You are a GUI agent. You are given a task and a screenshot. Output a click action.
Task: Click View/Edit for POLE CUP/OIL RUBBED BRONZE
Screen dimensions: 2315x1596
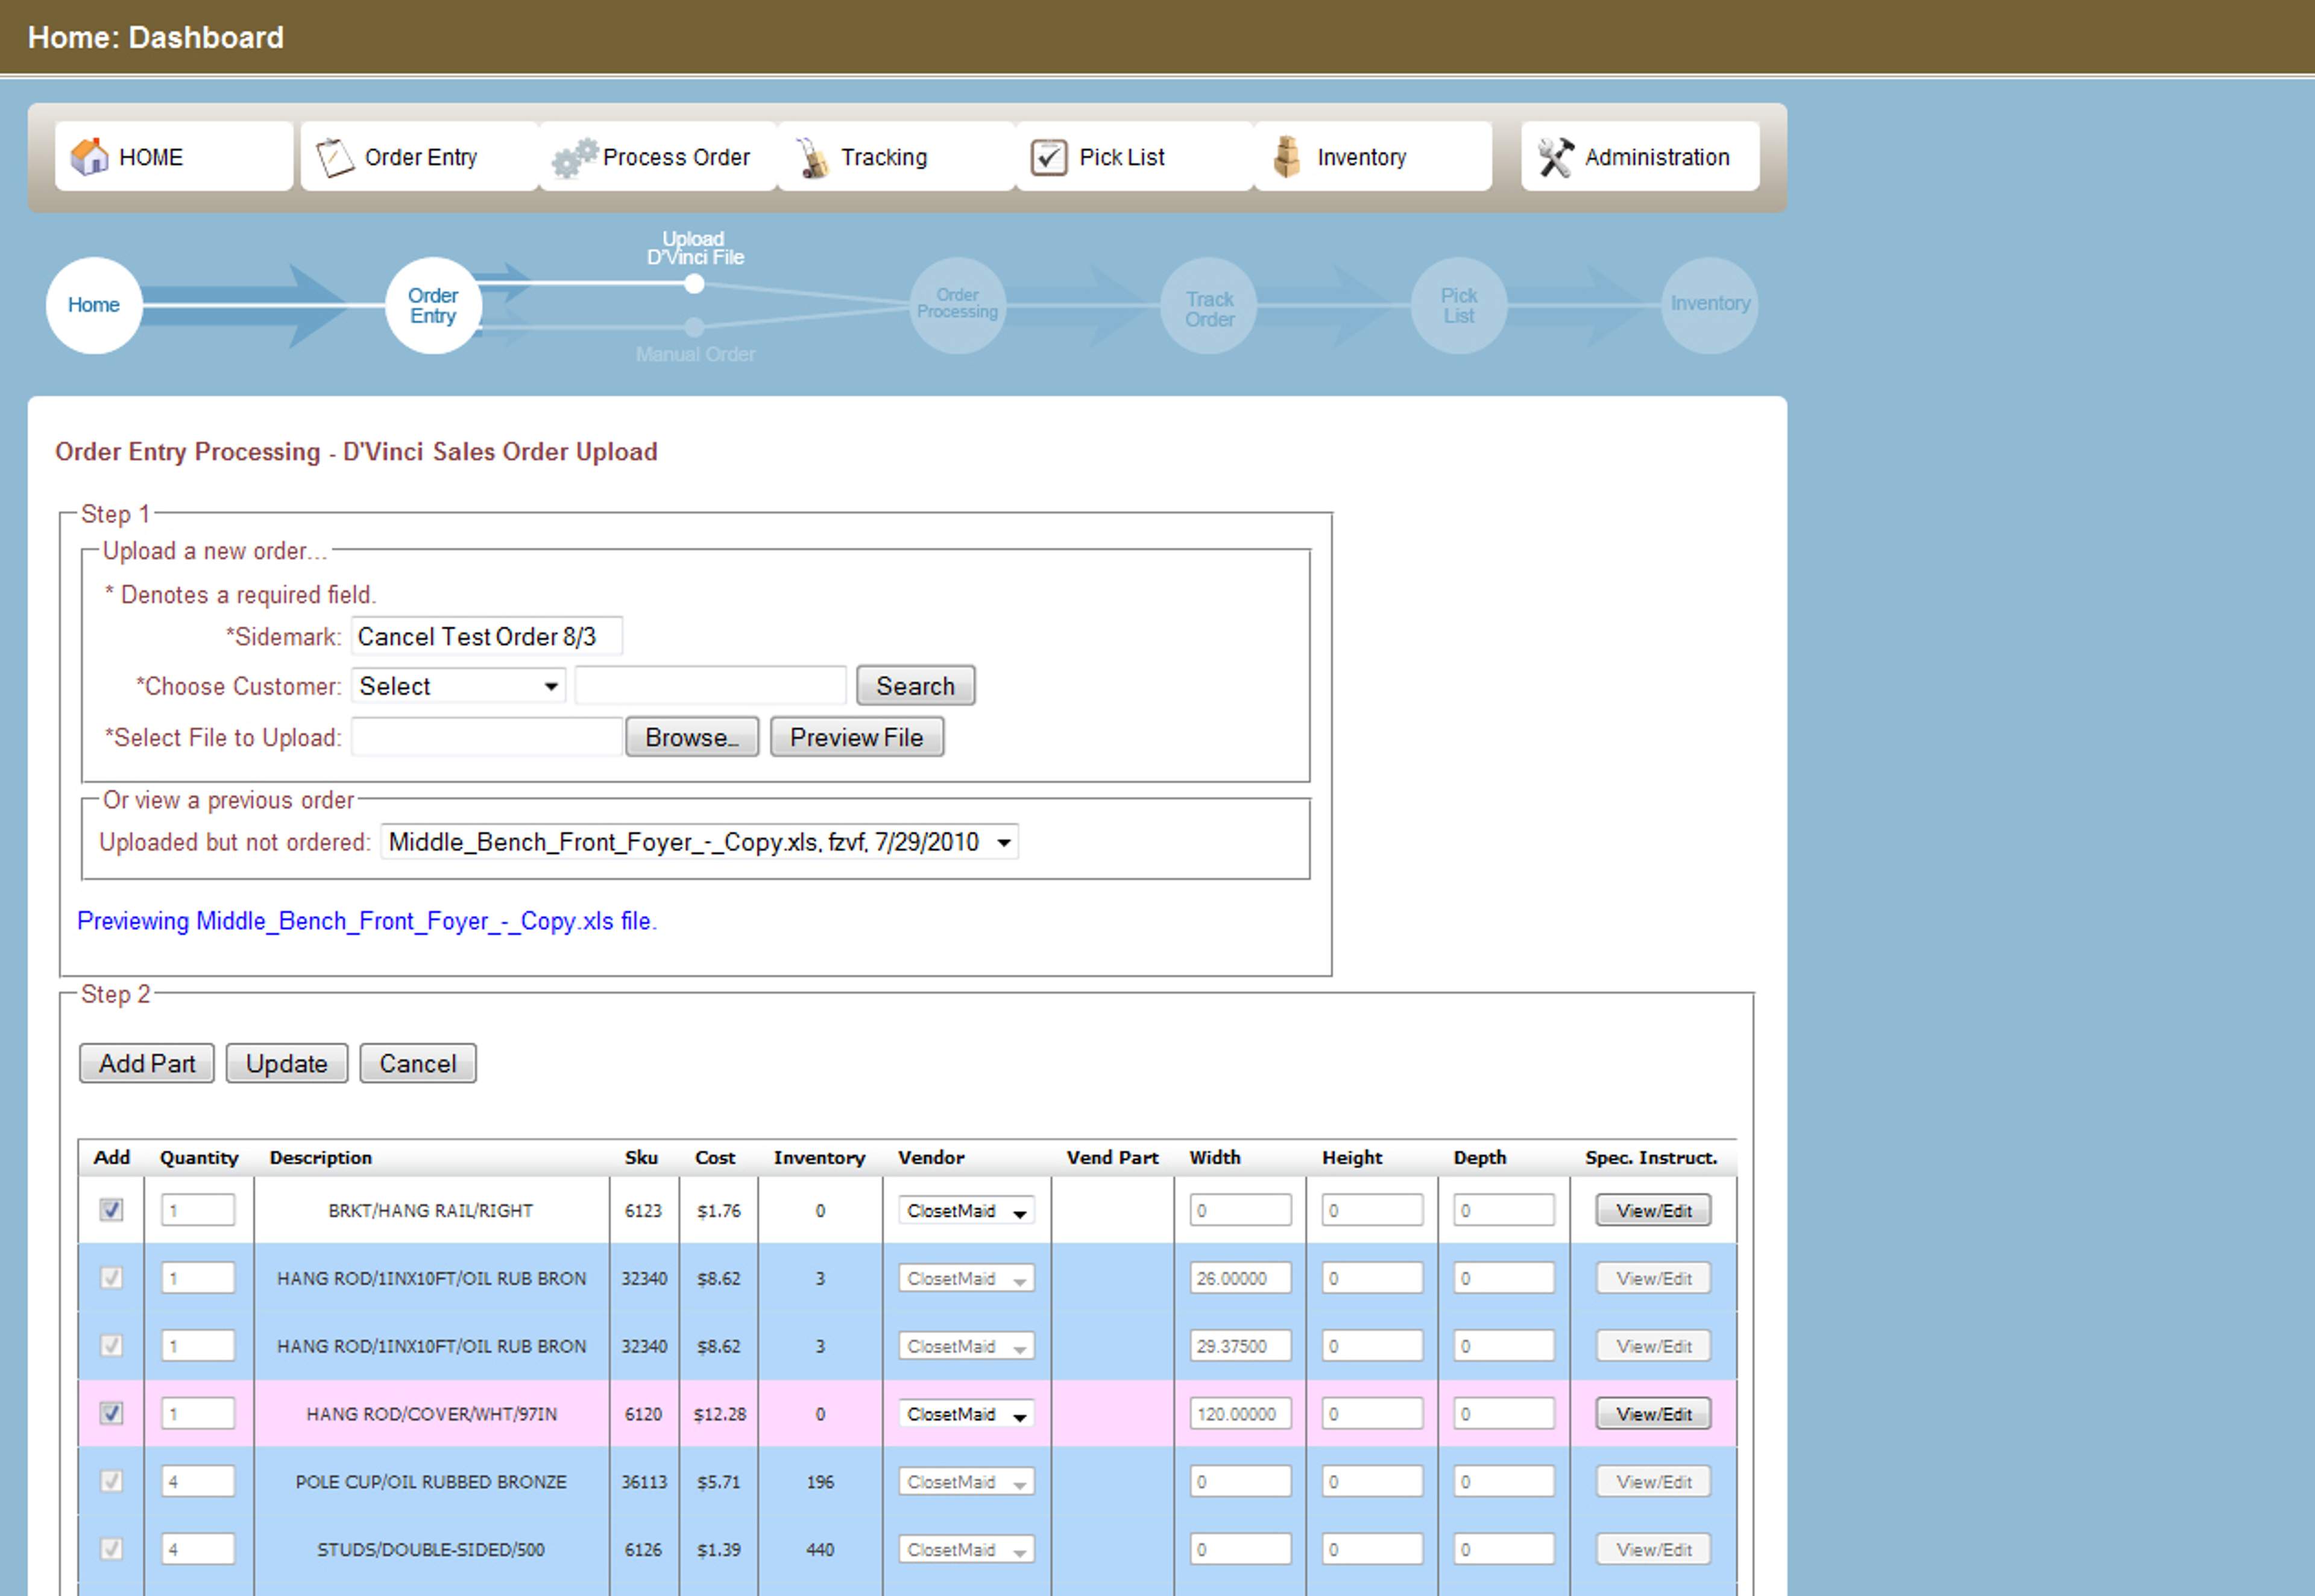[x=1653, y=1482]
